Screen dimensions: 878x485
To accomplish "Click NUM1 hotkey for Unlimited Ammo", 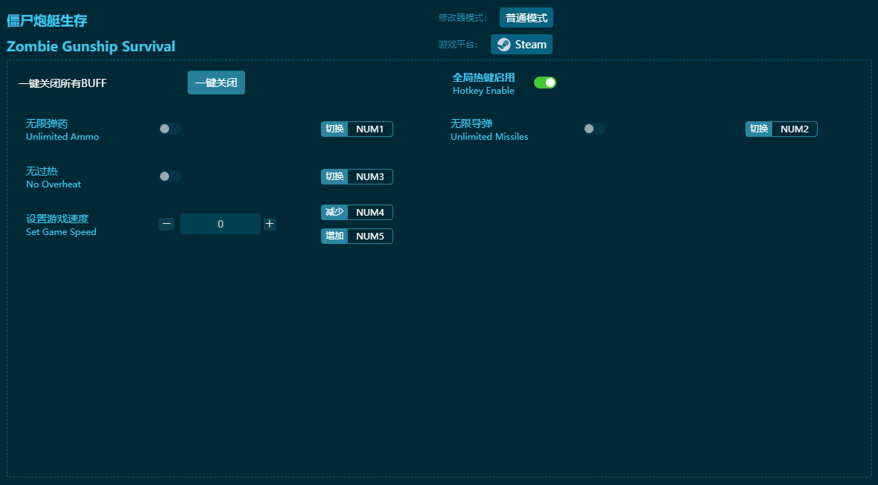I will coord(369,129).
